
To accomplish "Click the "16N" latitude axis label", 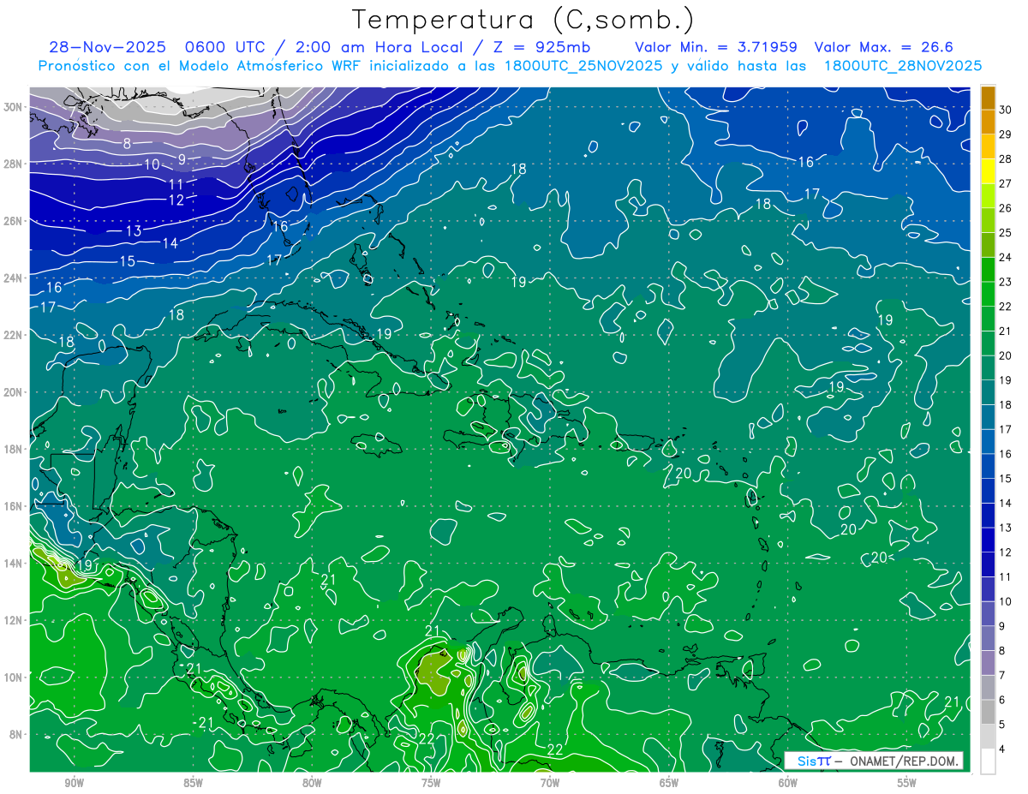I will pyautogui.click(x=14, y=506).
